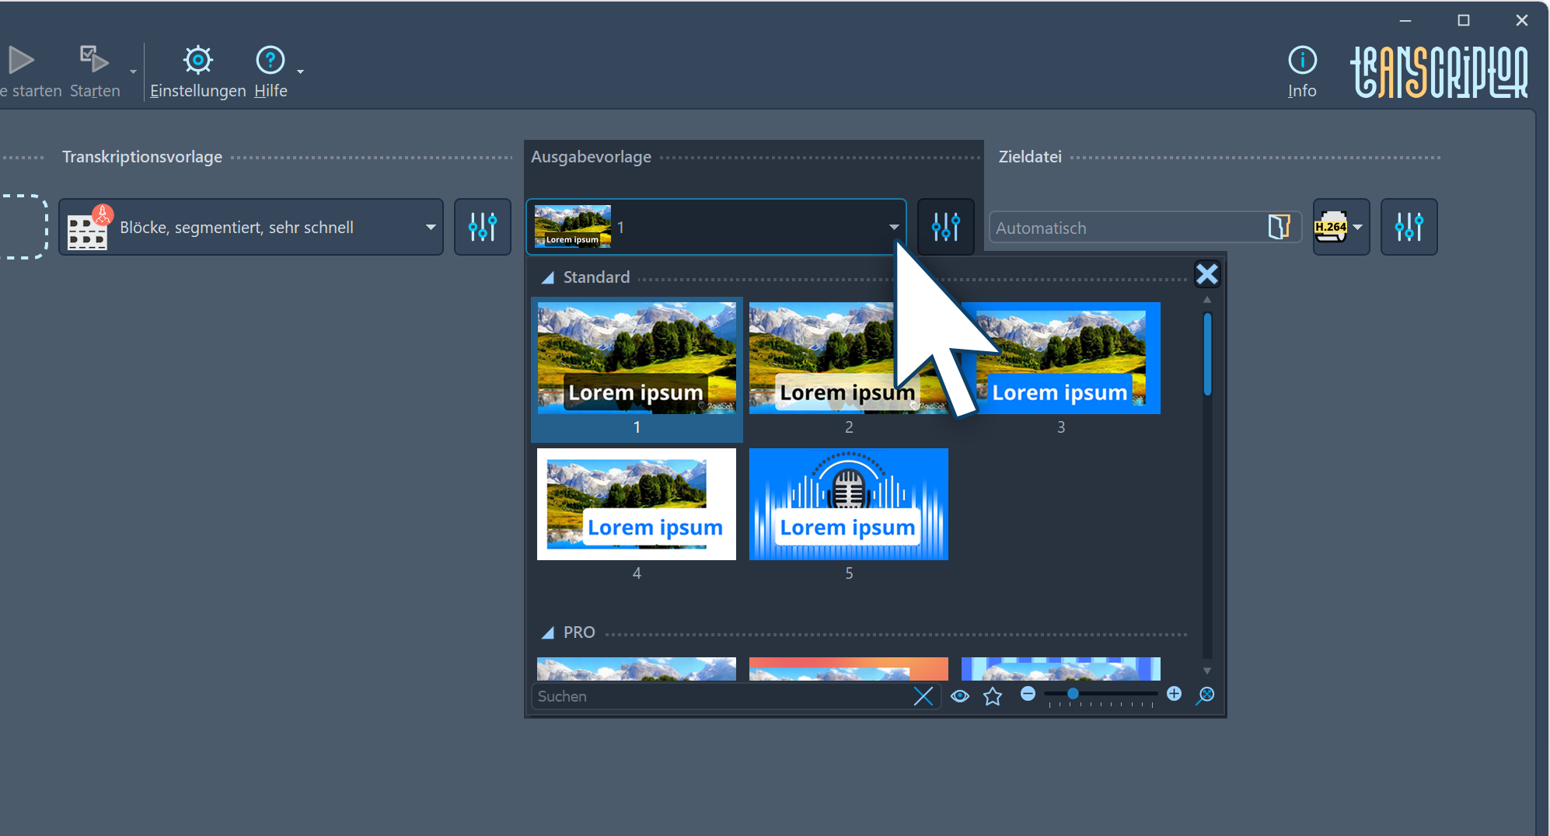Click the browse file icon in Zieldatei field
The image size is (1550, 836).
click(1278, 227)
